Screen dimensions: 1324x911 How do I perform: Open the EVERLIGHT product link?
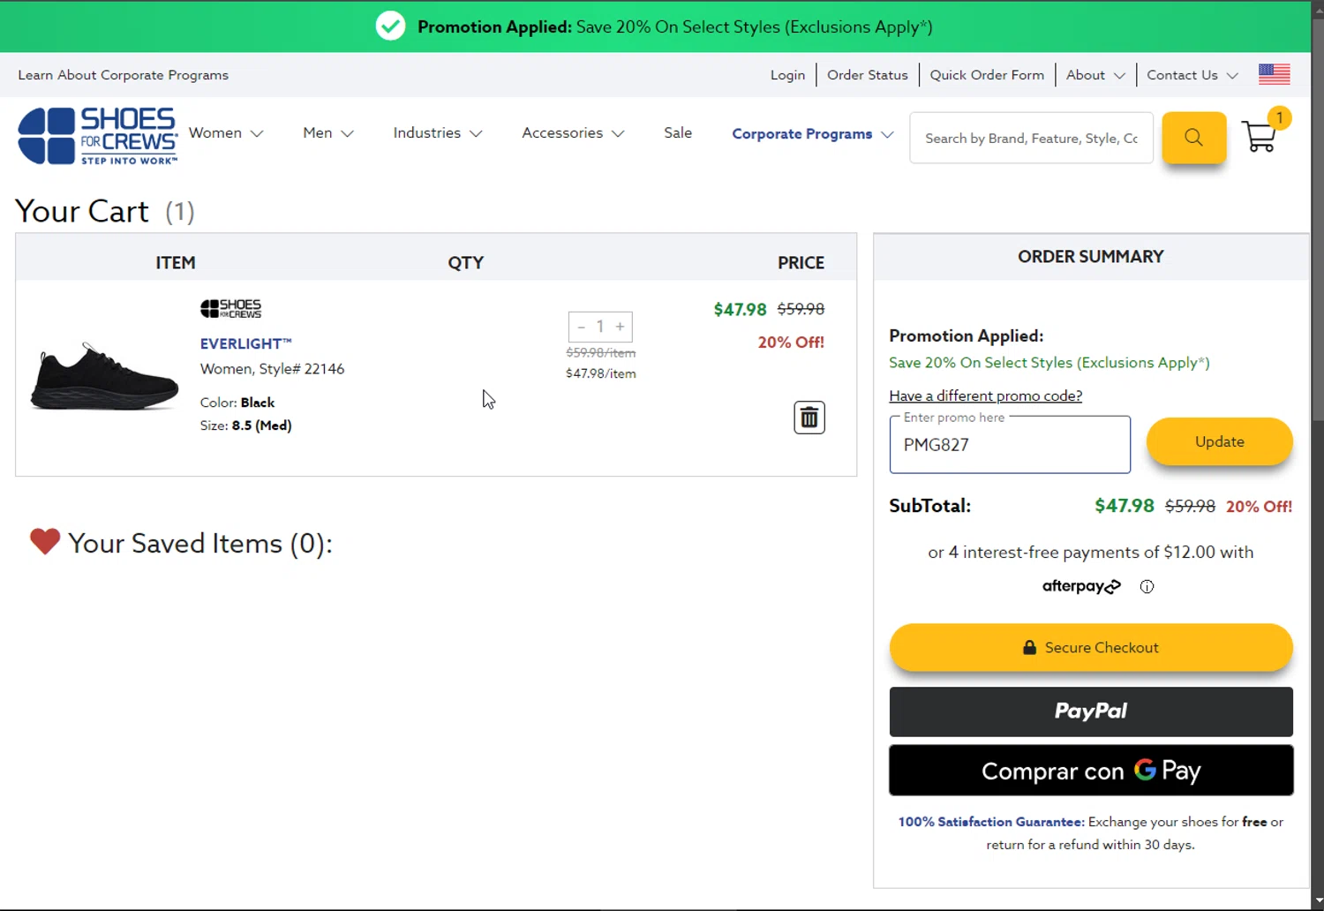pos(245,343)
